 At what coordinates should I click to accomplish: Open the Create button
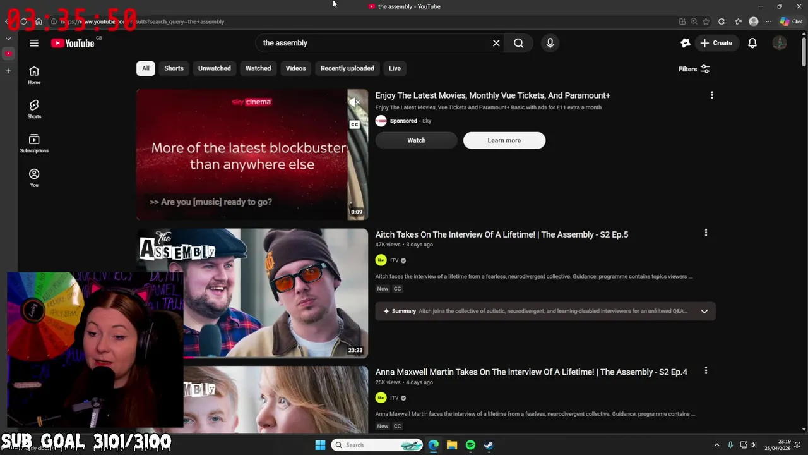click(x=716, y=43)
